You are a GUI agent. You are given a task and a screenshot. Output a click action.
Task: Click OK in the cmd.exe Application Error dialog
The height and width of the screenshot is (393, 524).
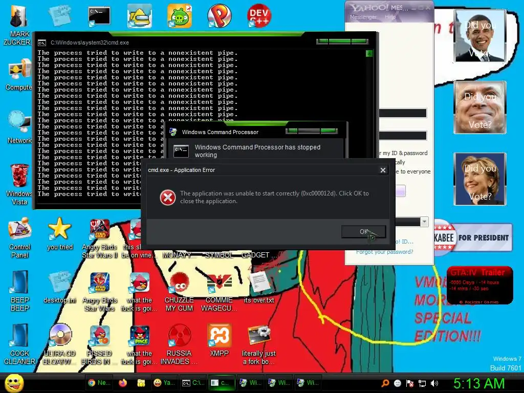[364, 231]
